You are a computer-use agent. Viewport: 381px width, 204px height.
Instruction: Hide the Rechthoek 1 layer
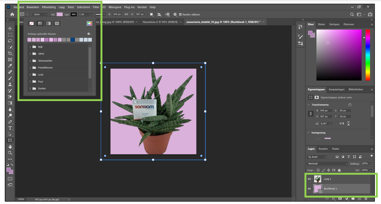tap(309, 189)
